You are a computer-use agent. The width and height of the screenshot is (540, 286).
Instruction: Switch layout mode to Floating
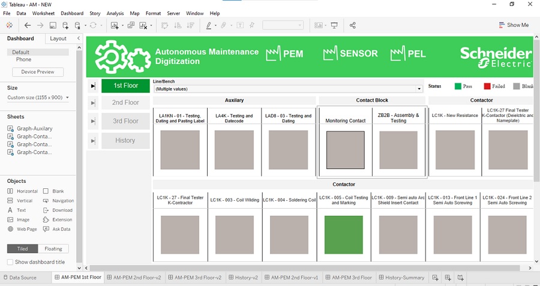coord(53,248)
